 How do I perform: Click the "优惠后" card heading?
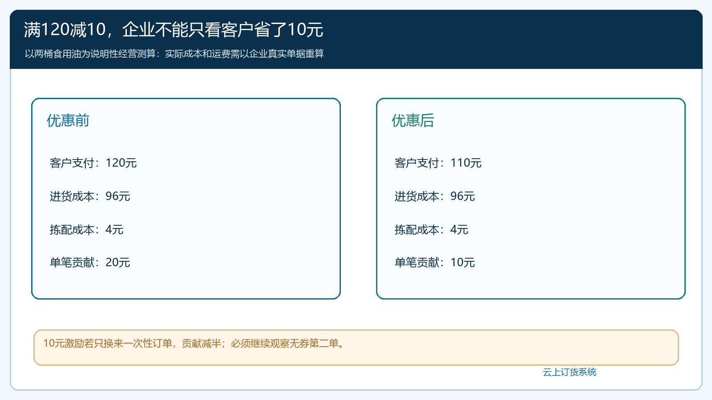pos(413,120)
